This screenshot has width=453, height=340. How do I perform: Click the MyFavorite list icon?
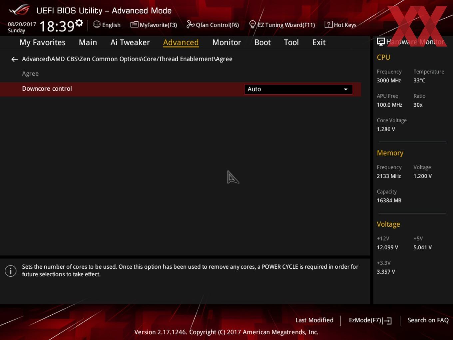[x=134, y=25]
